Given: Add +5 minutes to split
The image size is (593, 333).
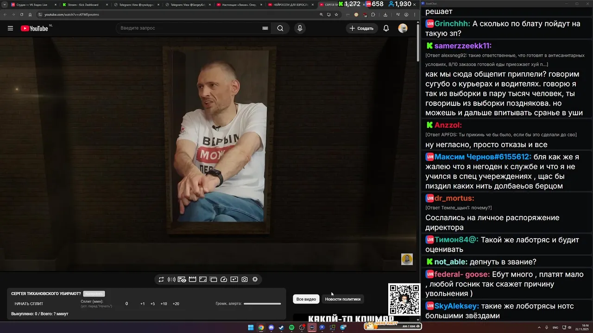Looking at the screenshot, I should tap(152, 304).
